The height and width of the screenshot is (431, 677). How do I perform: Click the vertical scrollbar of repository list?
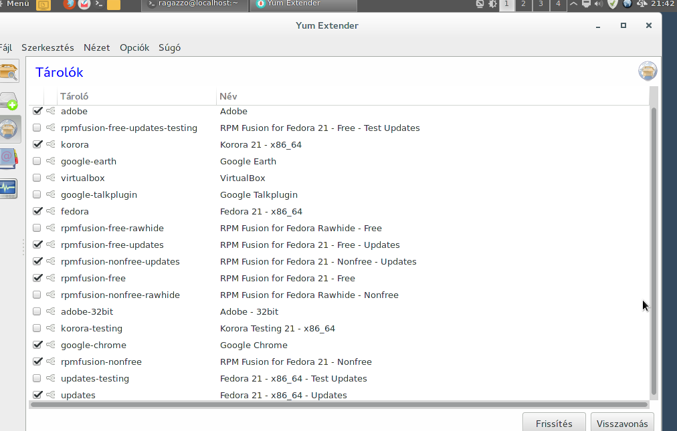pyautogui.click(x=654, y=250)
